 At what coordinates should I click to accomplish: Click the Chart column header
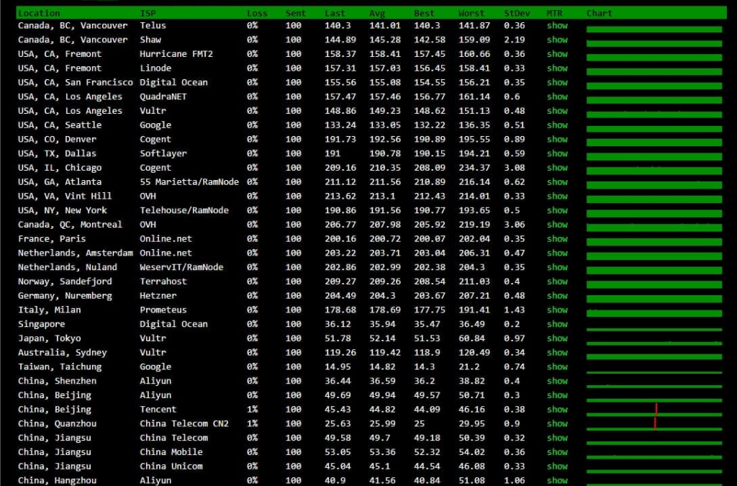600,13
